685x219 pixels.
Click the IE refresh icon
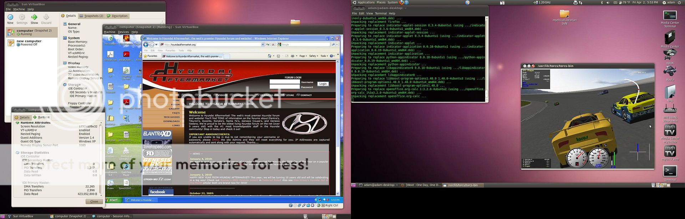[268, 45]
